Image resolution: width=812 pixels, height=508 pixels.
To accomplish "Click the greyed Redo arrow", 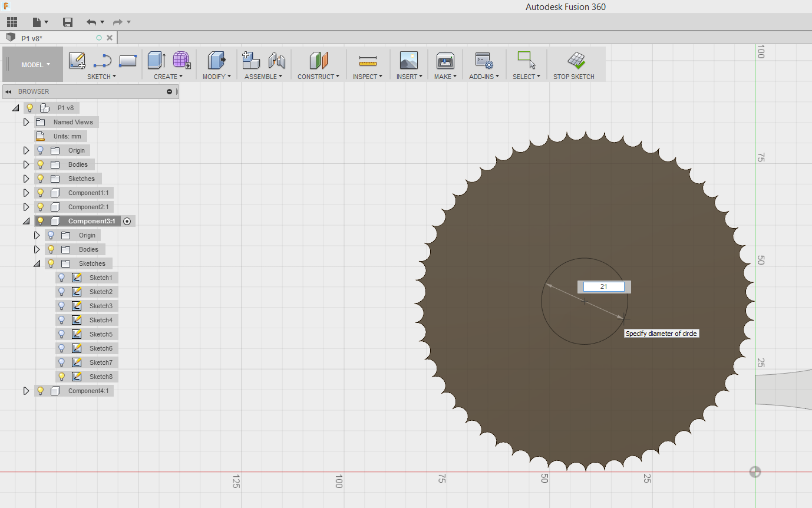I will (118, 22).
